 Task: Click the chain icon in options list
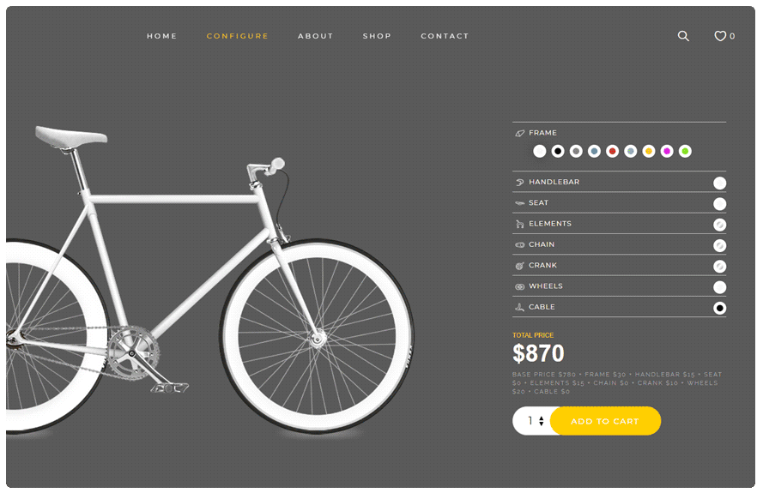[x=520, y=245]
